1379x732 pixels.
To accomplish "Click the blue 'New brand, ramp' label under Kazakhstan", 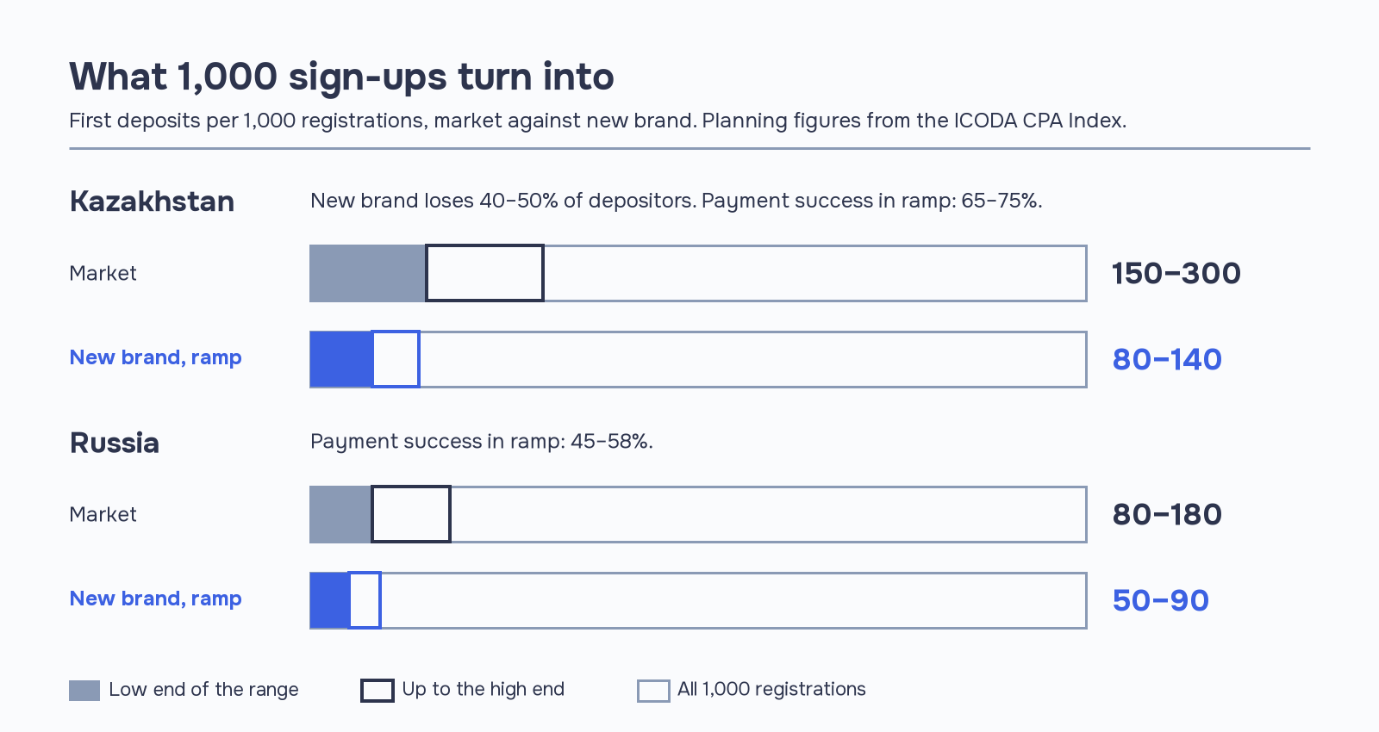I will 155,357.
